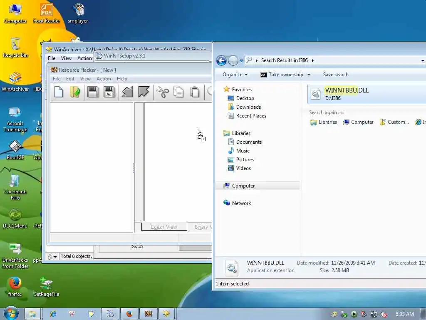Select the WINNTBBU.DLL search result

click(x=367, y=94)
